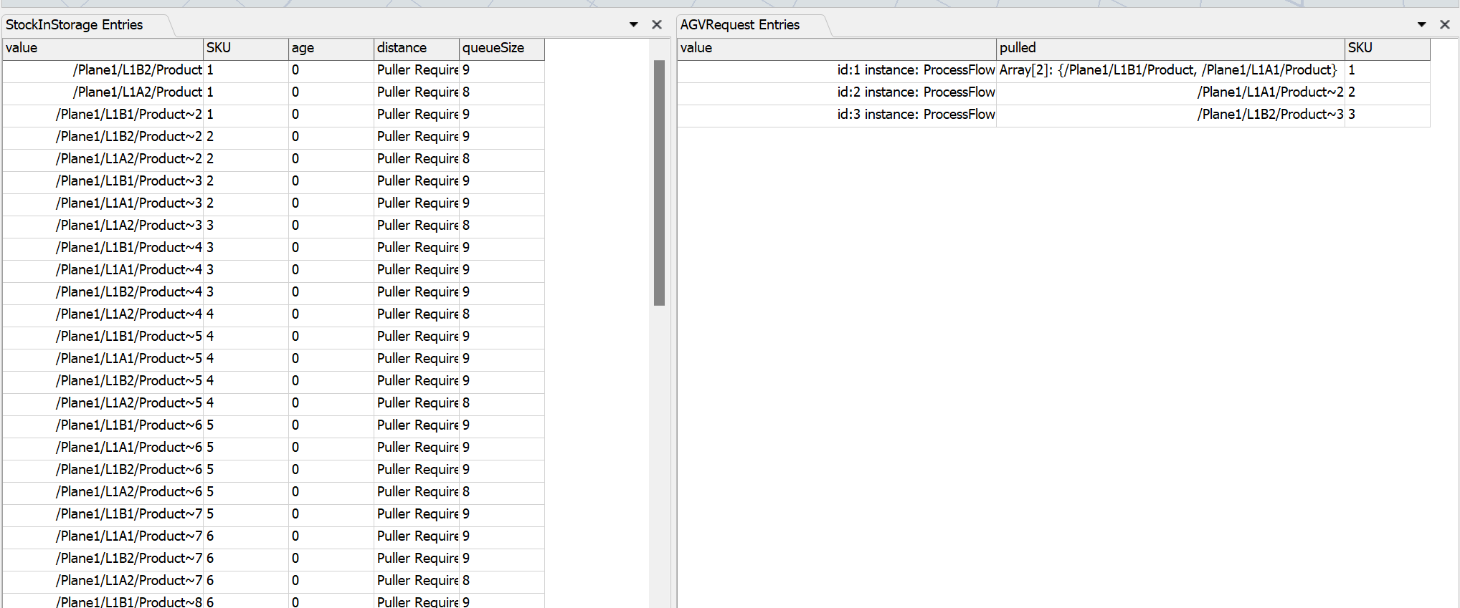
Task: Select the /Plane1/L1B1/Product~4 entry
Action: click(x=129, y=248)
